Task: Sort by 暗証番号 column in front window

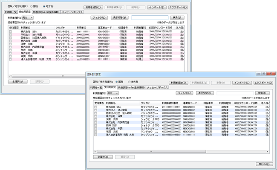Action: pos(208,103)
